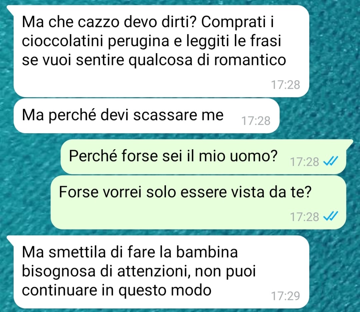Image resolution: width=360 pixels, height=312 pixels.
Task: Click the 17:28 timestamp under "vista da te?"
Action: click(x=304, y=217)
